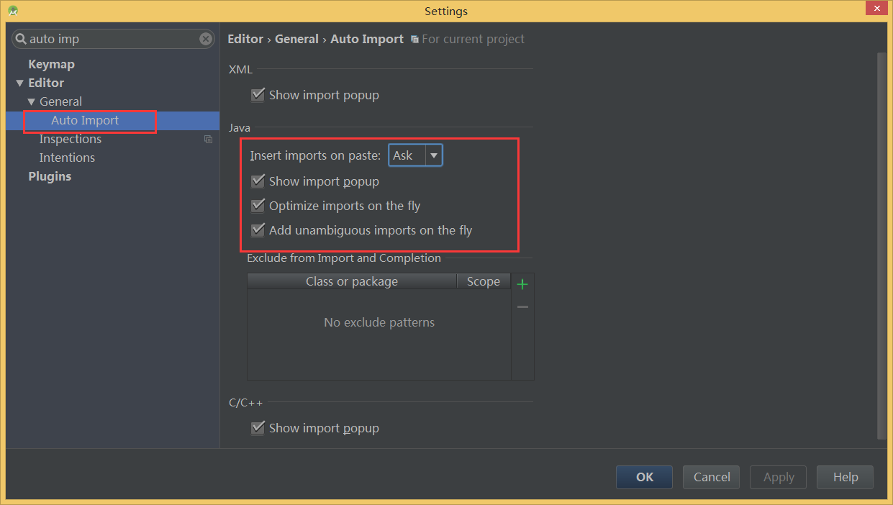
Task: Select Keymap in settings tree
Action: [x=51, y=64]
